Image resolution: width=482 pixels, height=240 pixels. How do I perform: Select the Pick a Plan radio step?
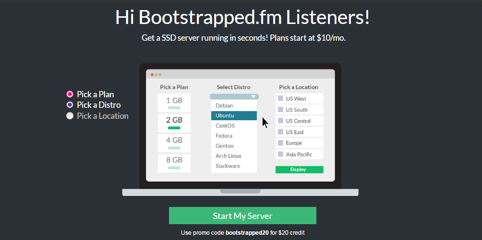(x=70, y=94)
